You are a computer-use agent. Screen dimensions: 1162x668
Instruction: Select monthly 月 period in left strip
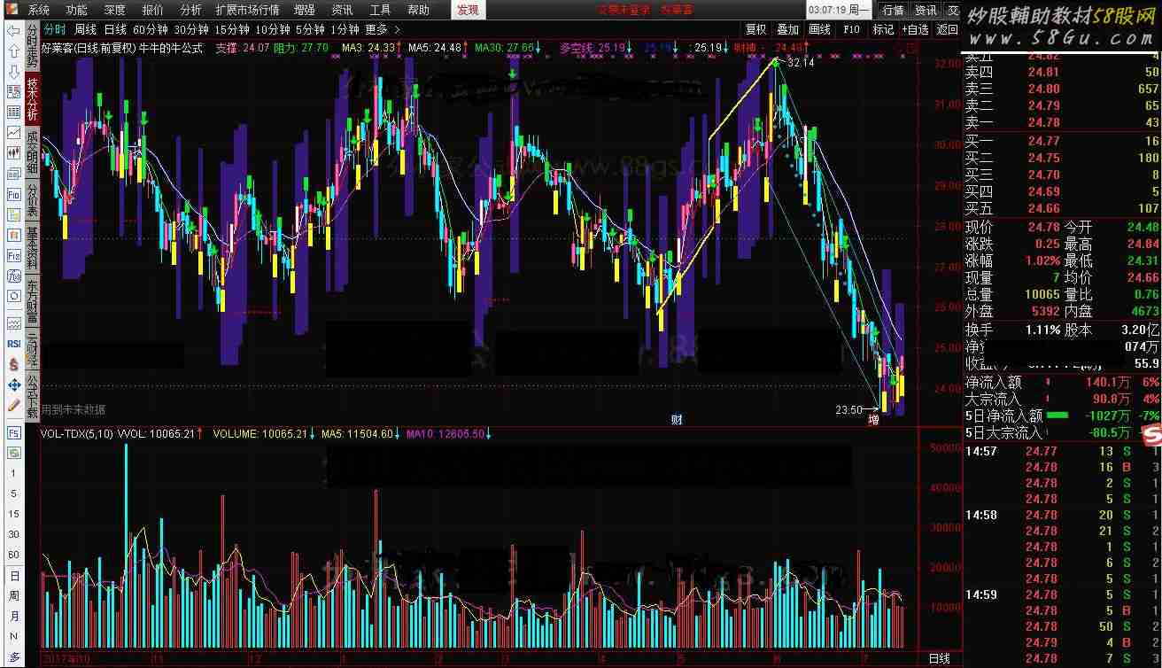[13, 617]
